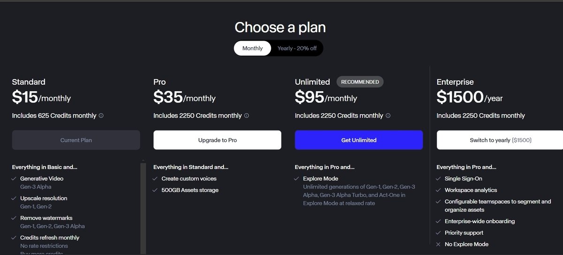
Task: Click checkmark icon next to Generative Video
Action: [x=14, y=179]
